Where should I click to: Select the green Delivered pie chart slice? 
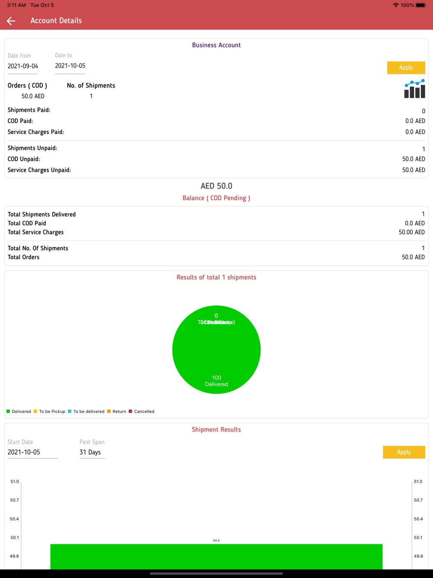pyautogui.click(x=216, y=350)
